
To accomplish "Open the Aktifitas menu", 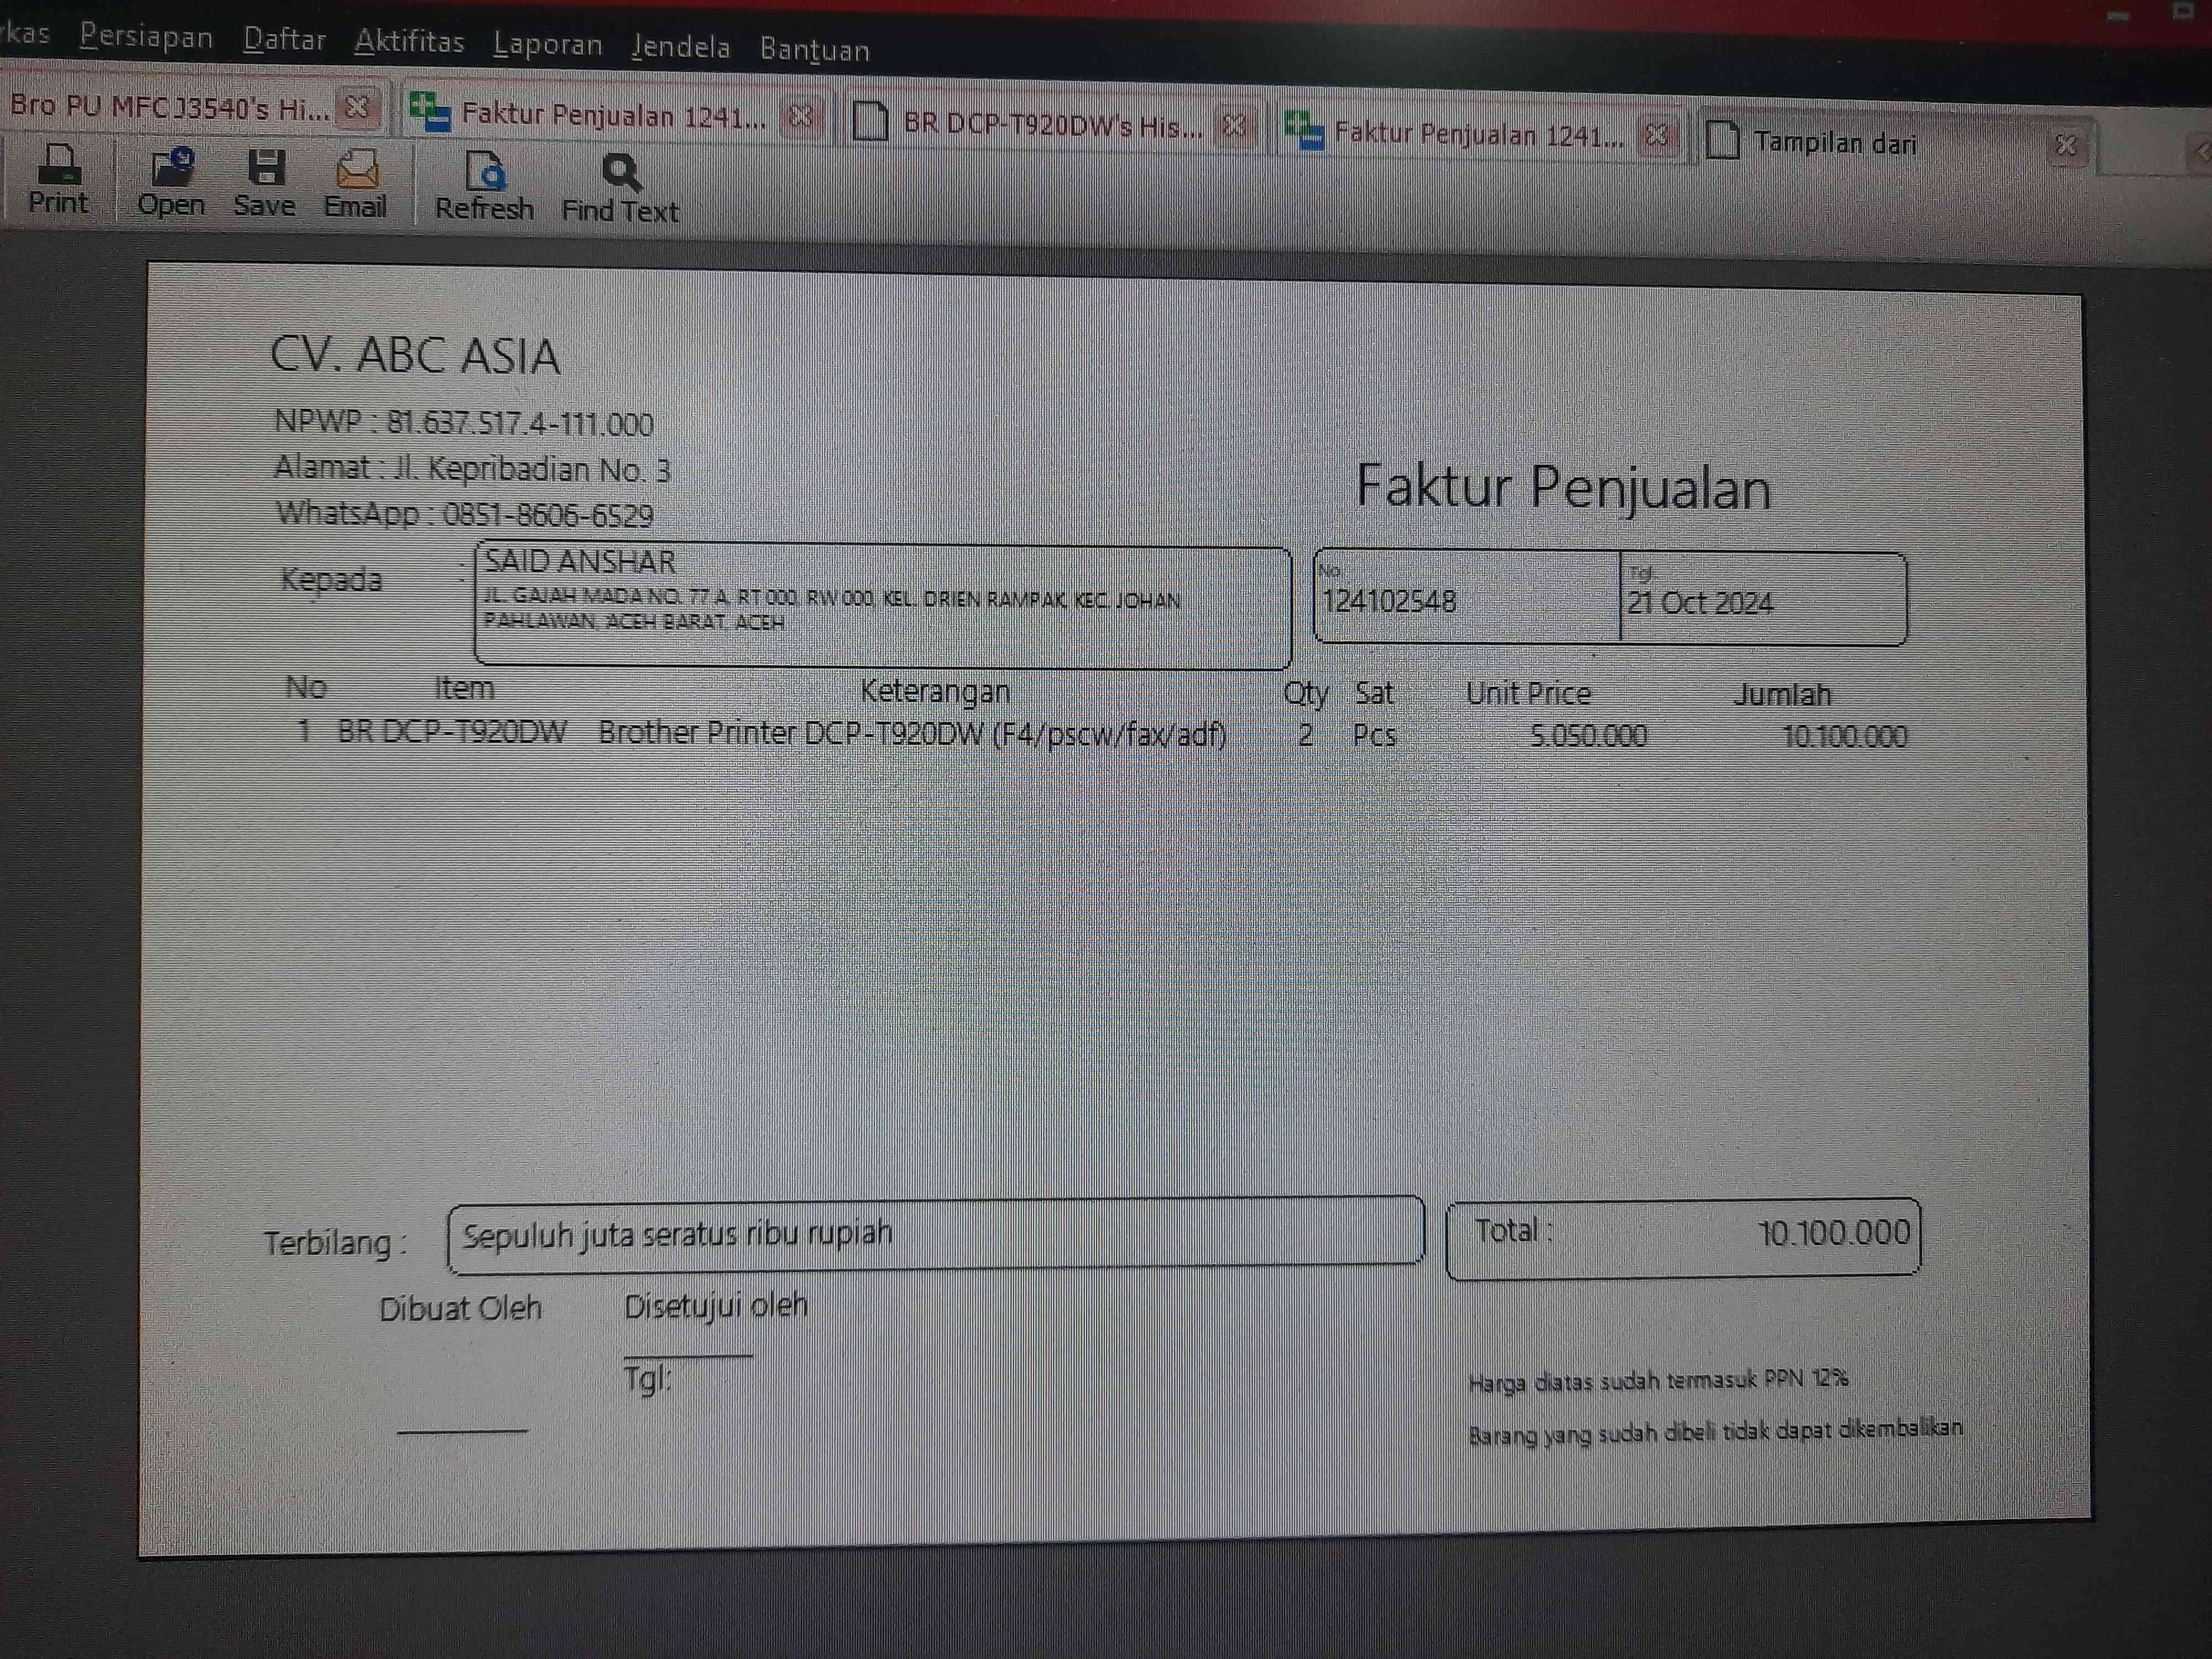I will coord(409,42).
